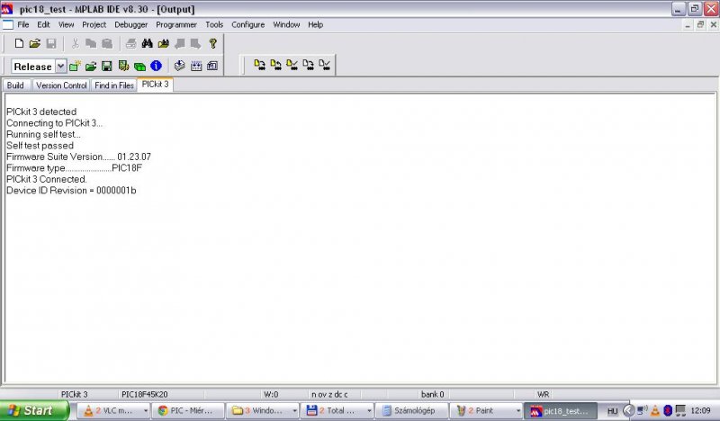This screenshot has height=421, width=720.
Task: Open the Edit menu
Action: click(43, 25)
